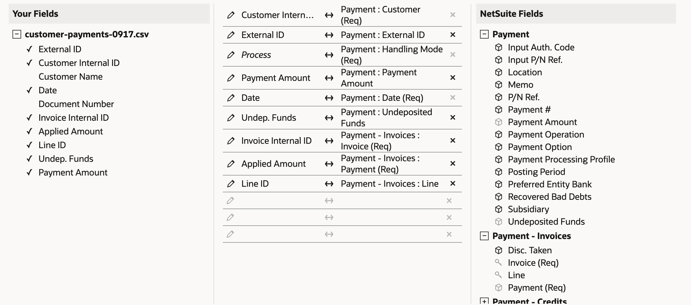Remove the External ID mapping row
691x305 pixels.
453,35
